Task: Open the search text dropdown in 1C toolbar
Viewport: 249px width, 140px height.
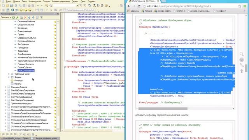Action: pyautogui.click(x=77, y=5)
